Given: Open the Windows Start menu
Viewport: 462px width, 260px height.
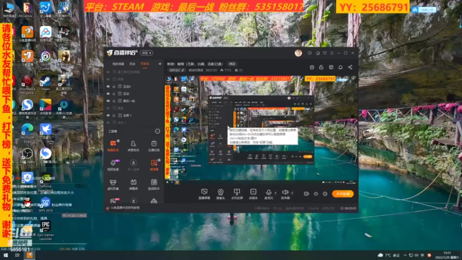Looking at the screenshot, I should click(x=5, y=255).
